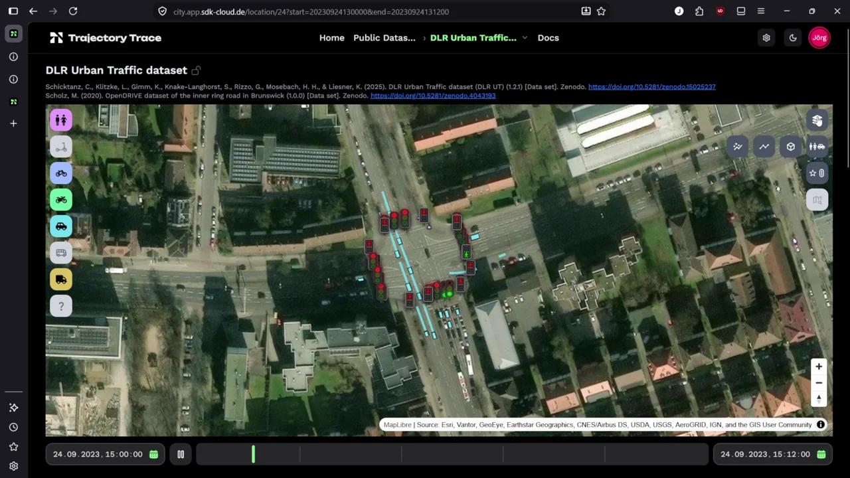Pause trajectory playback
This screenshot has width=850, height=478.
coord(181,454)
